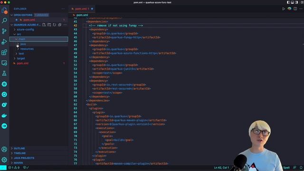Place cursor on quarkus-maven-plugin artifactId line
304x171 pixels.
(x=131, y=120)
